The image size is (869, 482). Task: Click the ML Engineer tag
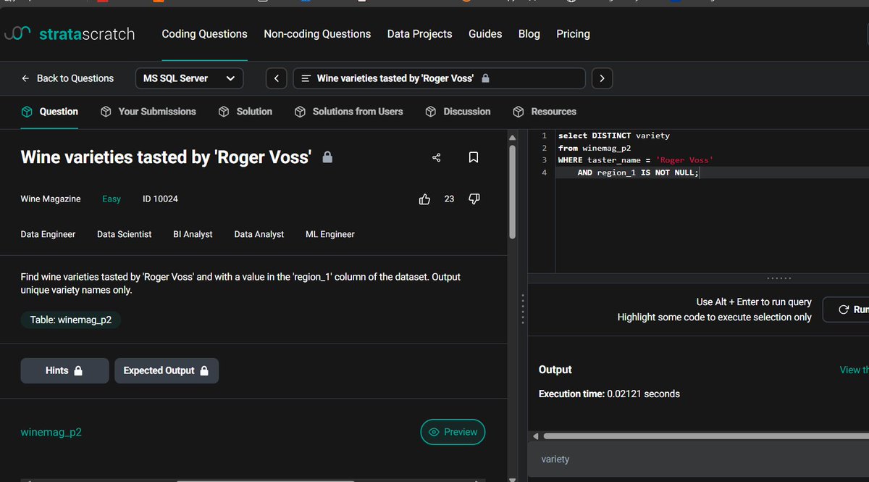click(x=330, y=234)
